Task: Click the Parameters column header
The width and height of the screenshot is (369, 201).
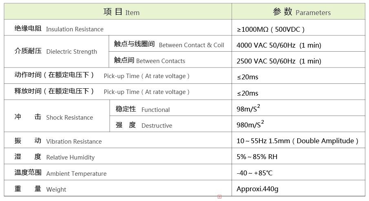Action: pos(301,12)
